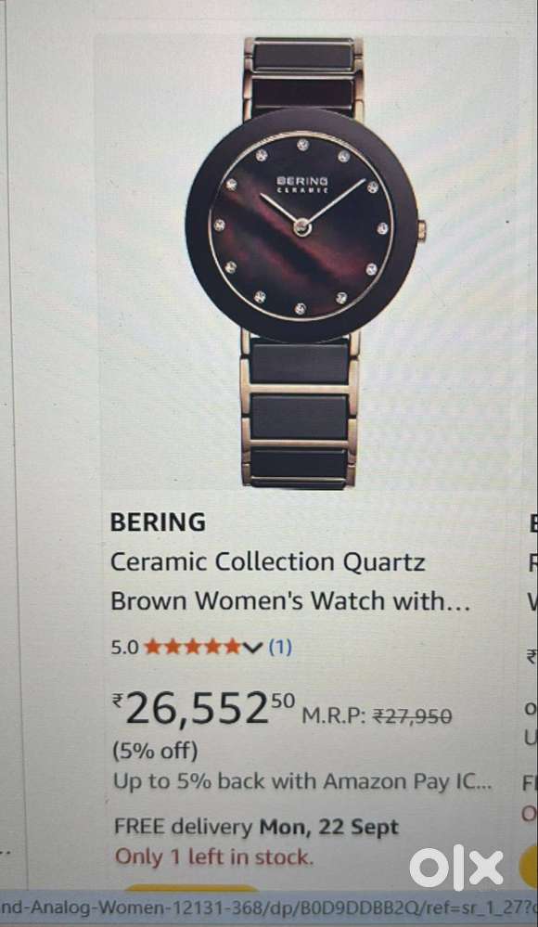Open the Amazon Pay 5% back offer
Image resolution: width=538 pixels, height=927 pixels.
point(302,781)
